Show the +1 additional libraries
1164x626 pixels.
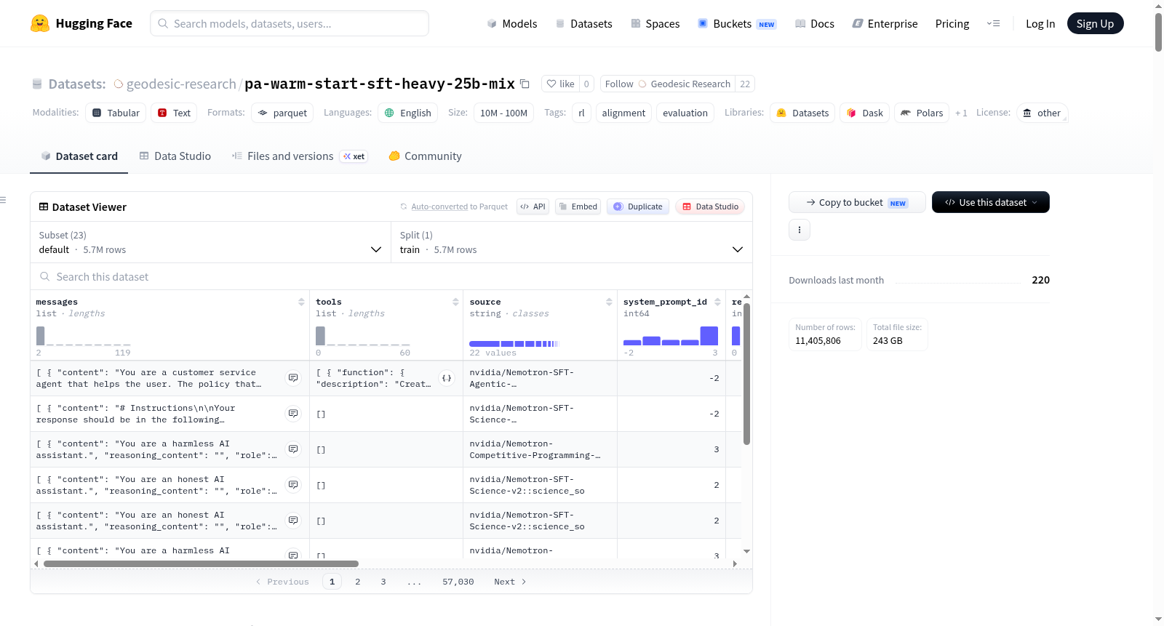coord(961,113)
